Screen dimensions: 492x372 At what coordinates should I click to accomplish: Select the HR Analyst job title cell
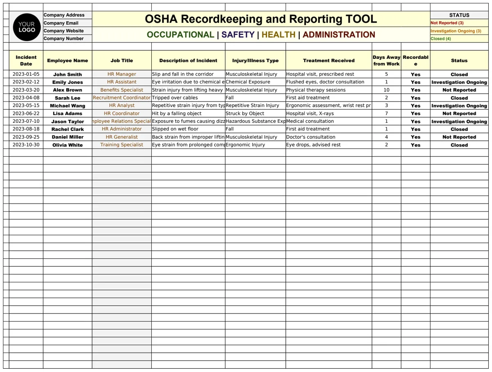pyautogui.click(x=122, y=106)
